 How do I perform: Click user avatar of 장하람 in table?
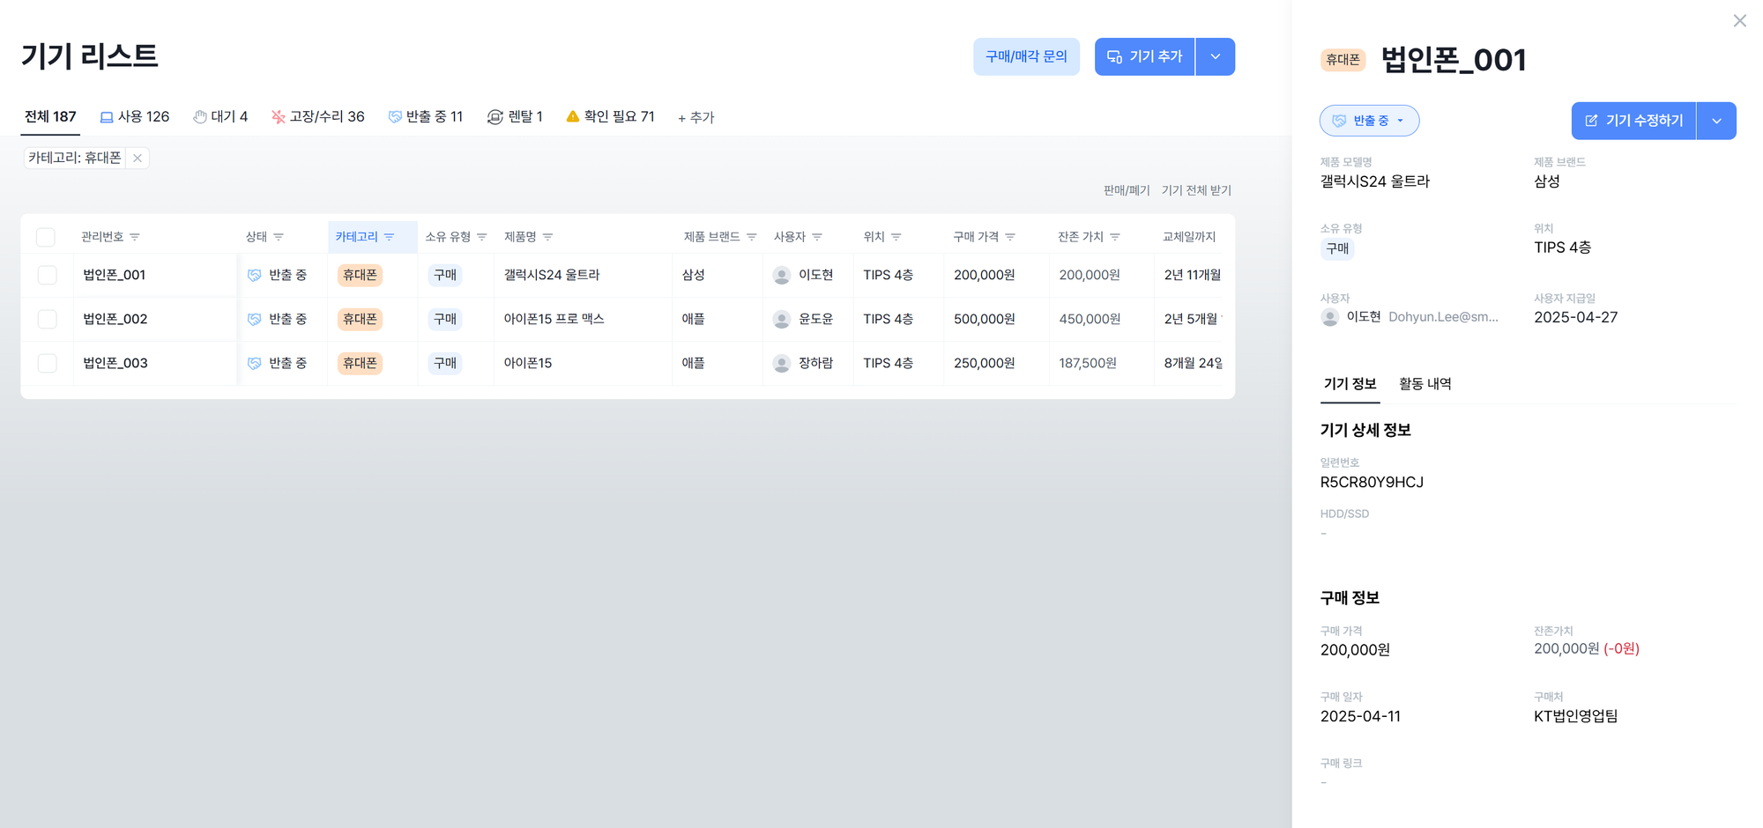(x=781, y=364)
